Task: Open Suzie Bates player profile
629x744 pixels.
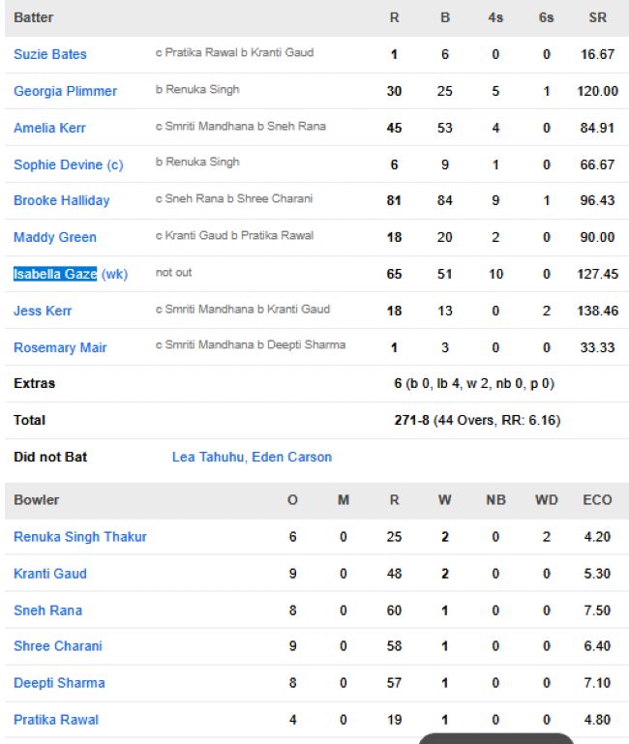Action: (49, 54)
